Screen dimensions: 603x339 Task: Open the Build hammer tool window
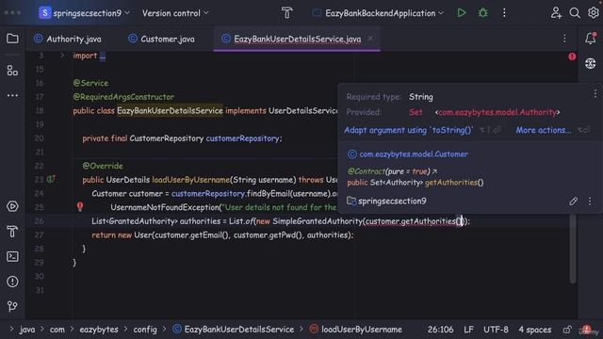[x=12, y=232]
